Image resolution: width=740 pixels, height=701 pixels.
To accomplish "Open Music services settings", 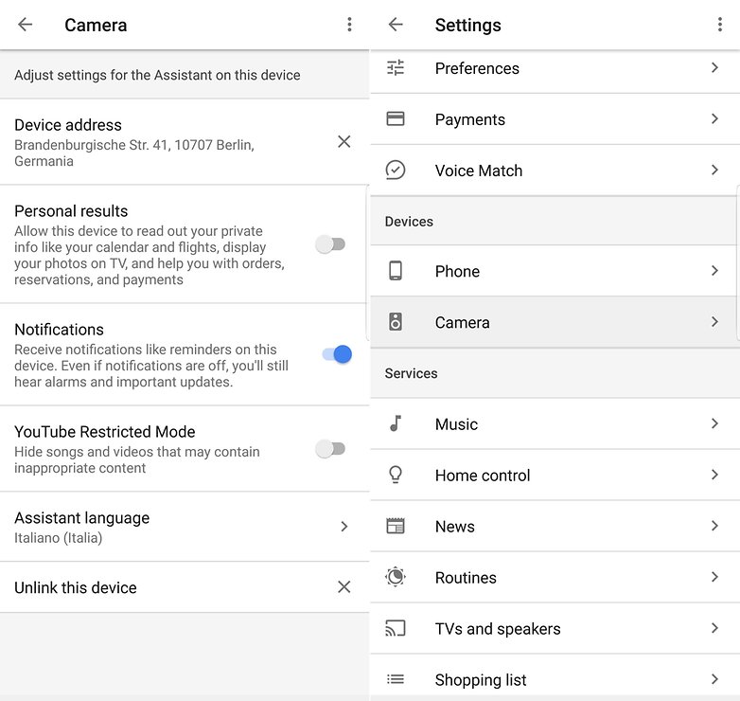I will pos(555,423).
